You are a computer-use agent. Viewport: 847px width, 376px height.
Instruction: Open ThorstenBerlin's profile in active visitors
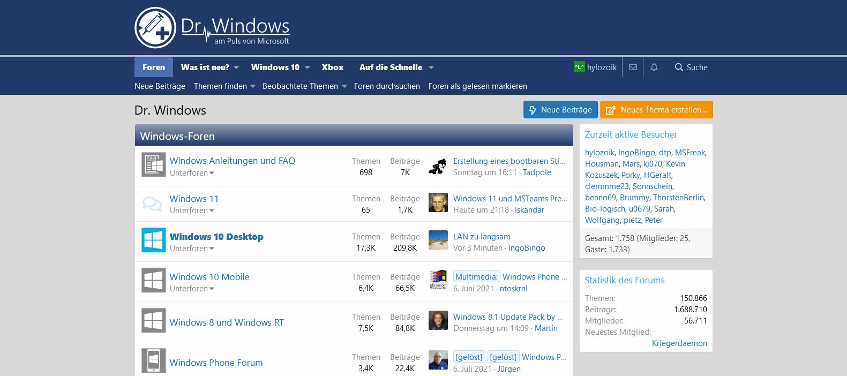[678, 198]
